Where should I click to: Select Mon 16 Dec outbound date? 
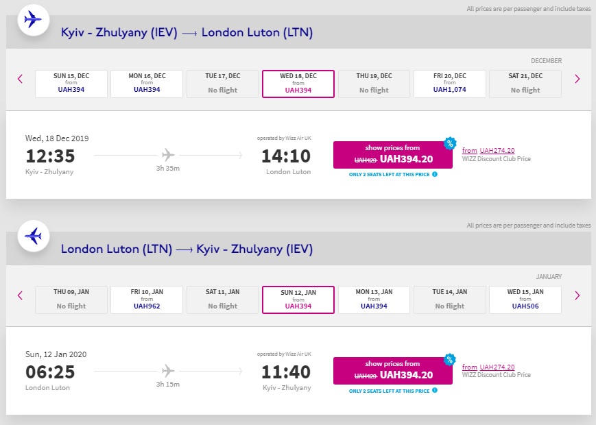pyautogui.click(x=147, y=84)
